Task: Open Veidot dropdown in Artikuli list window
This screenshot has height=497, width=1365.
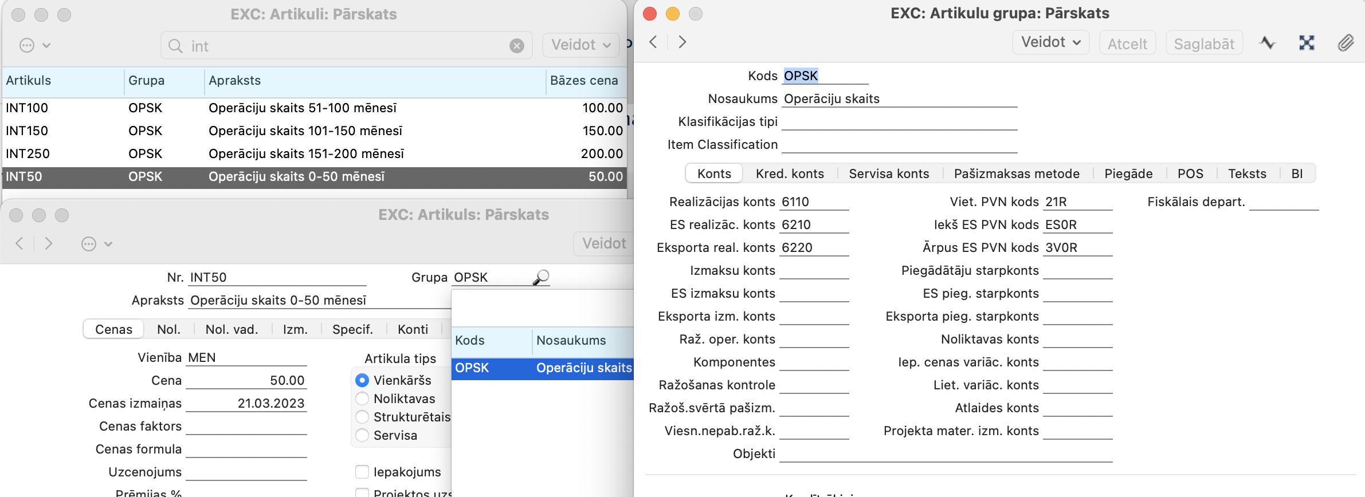Action: tap(580, 45)
